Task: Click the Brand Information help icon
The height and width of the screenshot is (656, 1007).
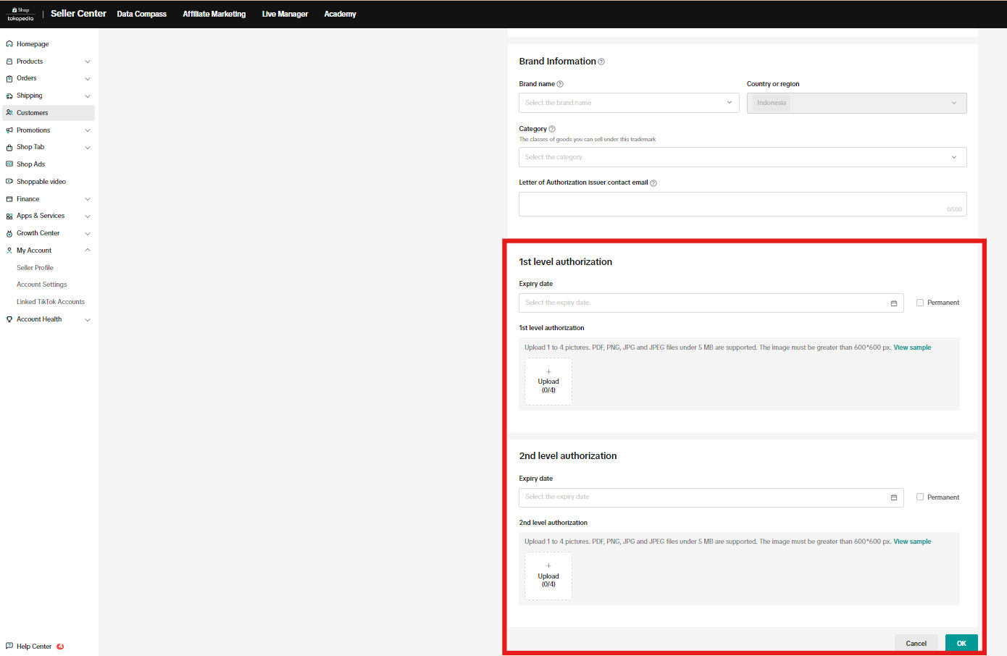Action: pos(601,62)
